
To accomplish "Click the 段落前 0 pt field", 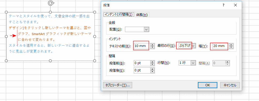I will click(142, 63).
